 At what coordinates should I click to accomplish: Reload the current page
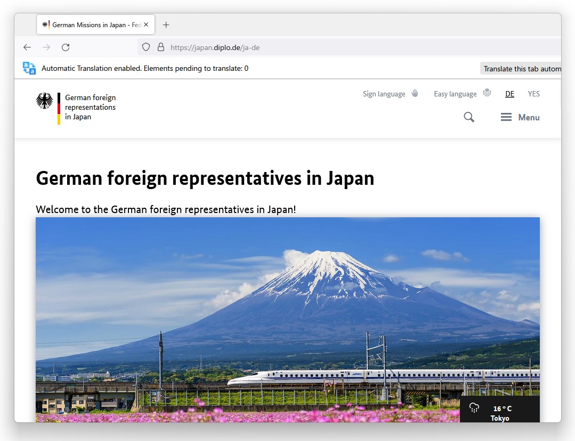click(x=66, y=47)
